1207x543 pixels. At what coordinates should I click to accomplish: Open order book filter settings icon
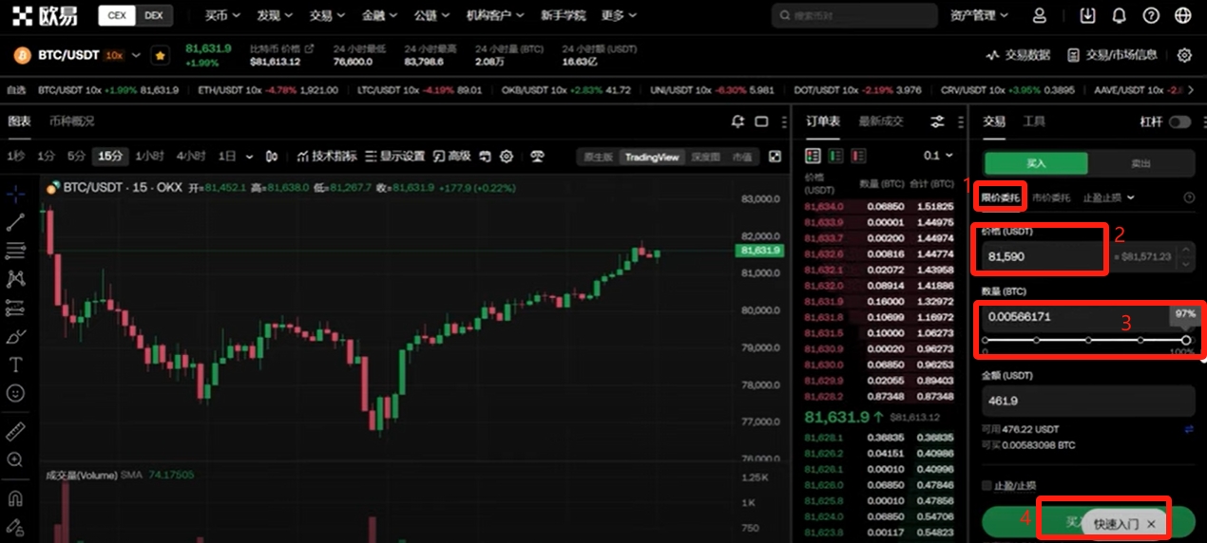pyautogui.click(x=937, y=122)
